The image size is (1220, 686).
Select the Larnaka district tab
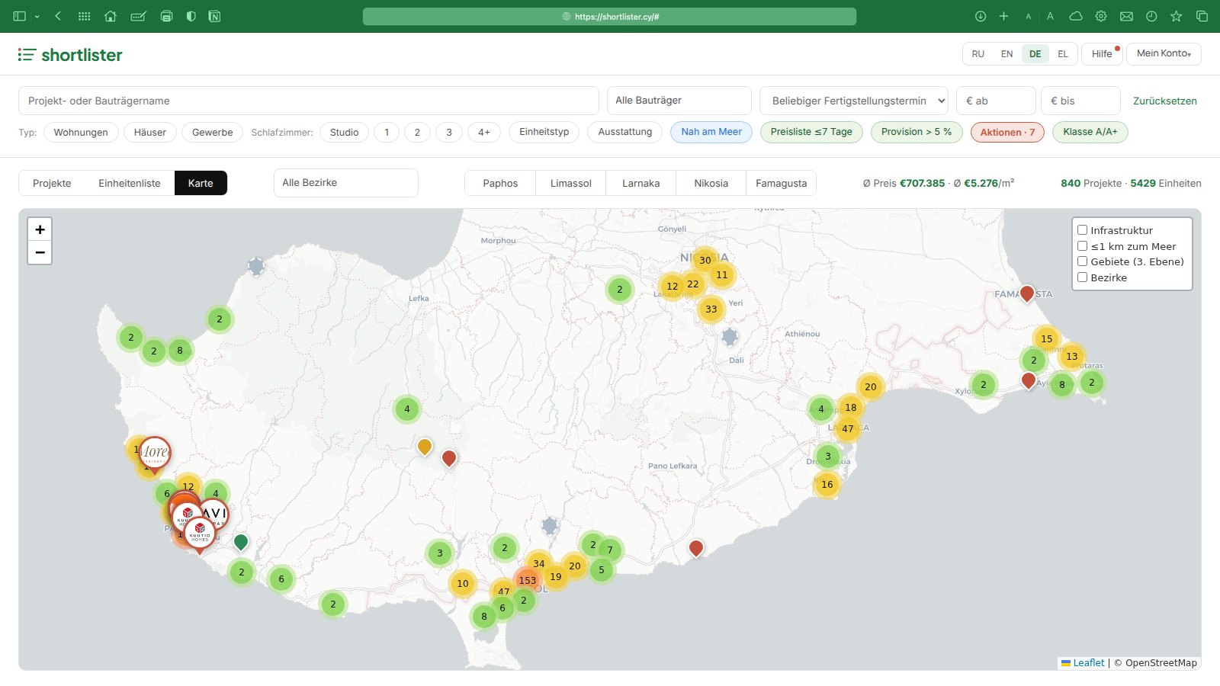pos(641,183)
